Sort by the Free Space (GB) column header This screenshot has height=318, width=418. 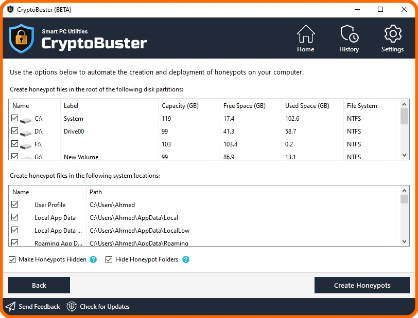tap(251, 106)
